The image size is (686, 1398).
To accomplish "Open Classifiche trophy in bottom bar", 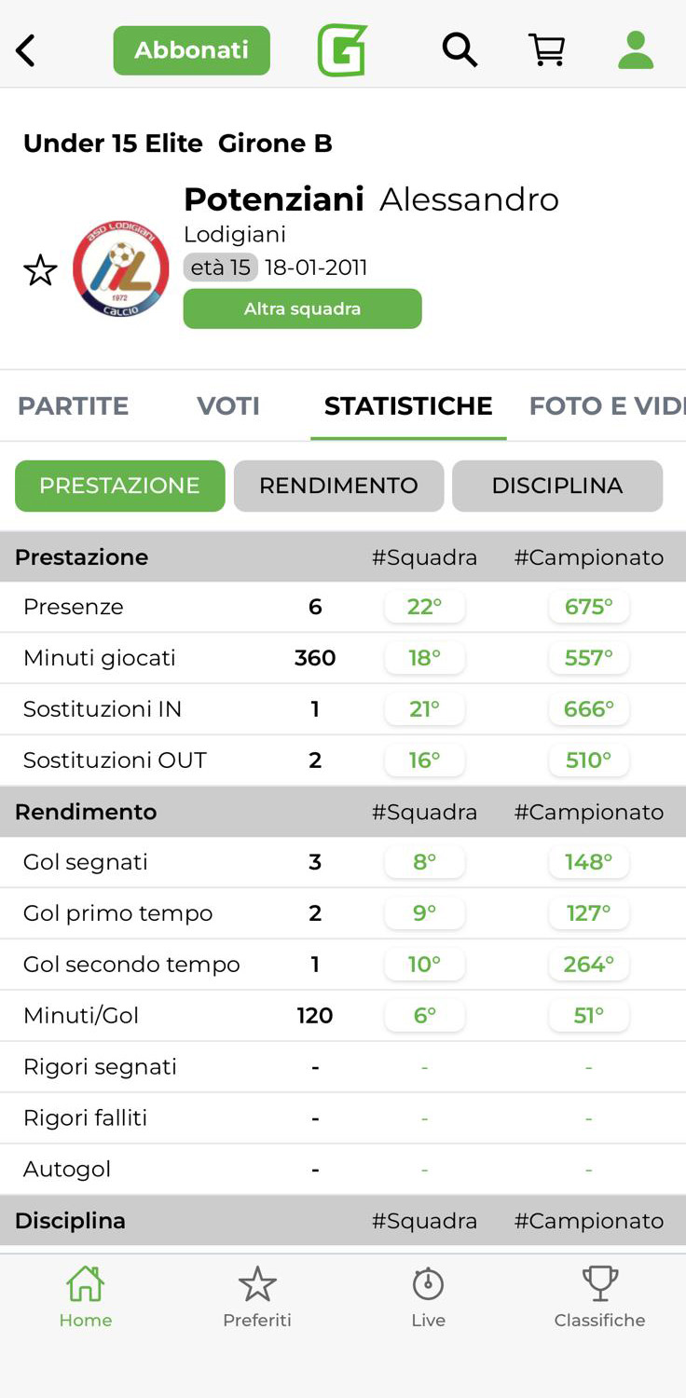I will click(599, 1295).
